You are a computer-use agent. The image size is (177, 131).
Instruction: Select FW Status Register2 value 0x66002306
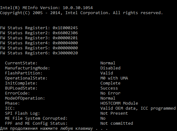pyautogui.click(x=65, y=33)
